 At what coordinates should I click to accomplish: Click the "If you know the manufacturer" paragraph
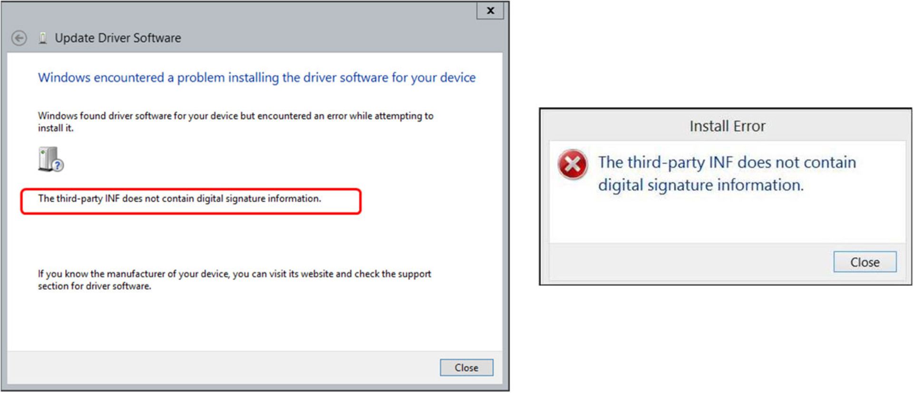click(x=234, y=274)
